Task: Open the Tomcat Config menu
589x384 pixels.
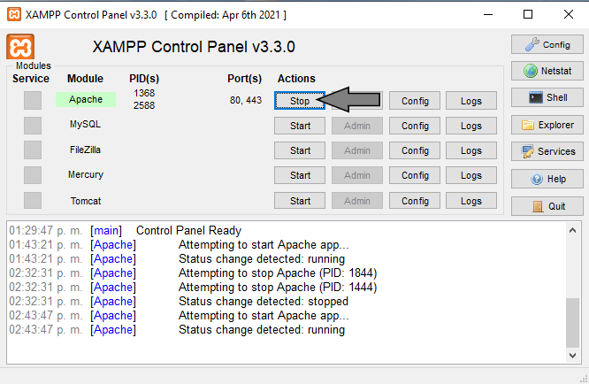Action: 415,201
